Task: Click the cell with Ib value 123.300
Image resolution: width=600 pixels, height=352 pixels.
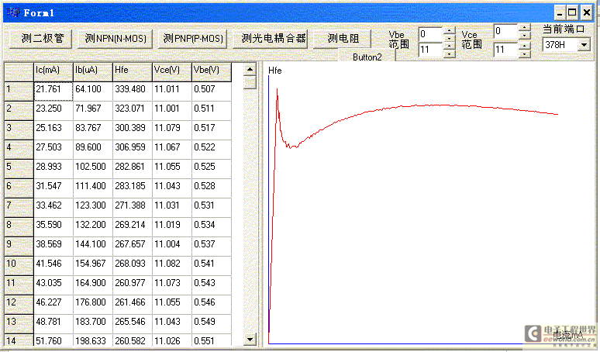Action: coord(92,207)
